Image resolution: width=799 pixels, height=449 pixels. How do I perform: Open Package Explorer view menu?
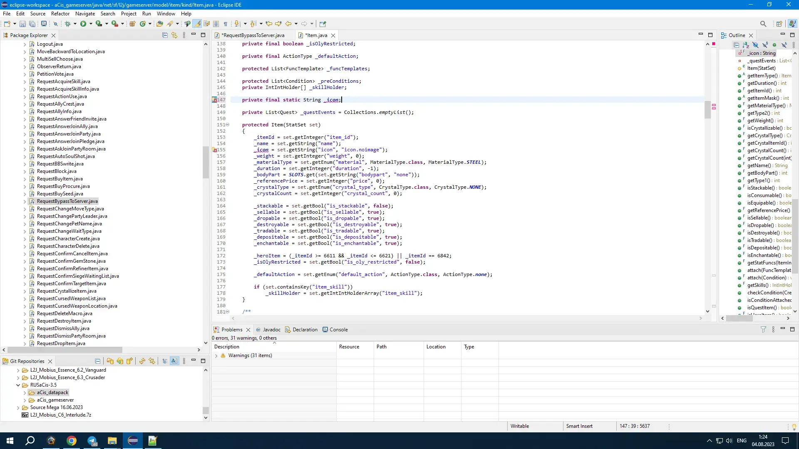point(184,35)
